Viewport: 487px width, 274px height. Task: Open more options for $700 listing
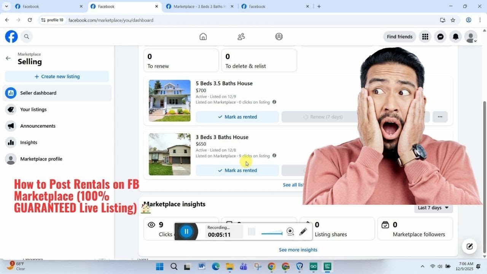tap(440, 117)
